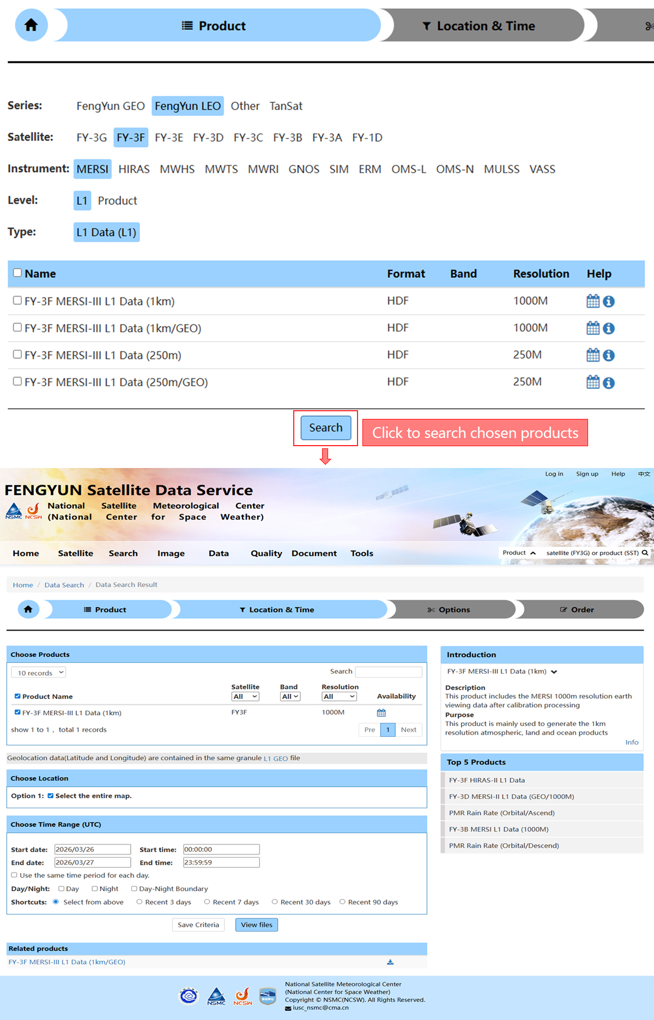Select Recent 7 days shortcut
The image size is (654, 1020).
tap(207, 902)
